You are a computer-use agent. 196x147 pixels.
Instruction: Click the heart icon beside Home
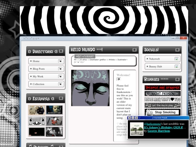[x=60, y=61]
